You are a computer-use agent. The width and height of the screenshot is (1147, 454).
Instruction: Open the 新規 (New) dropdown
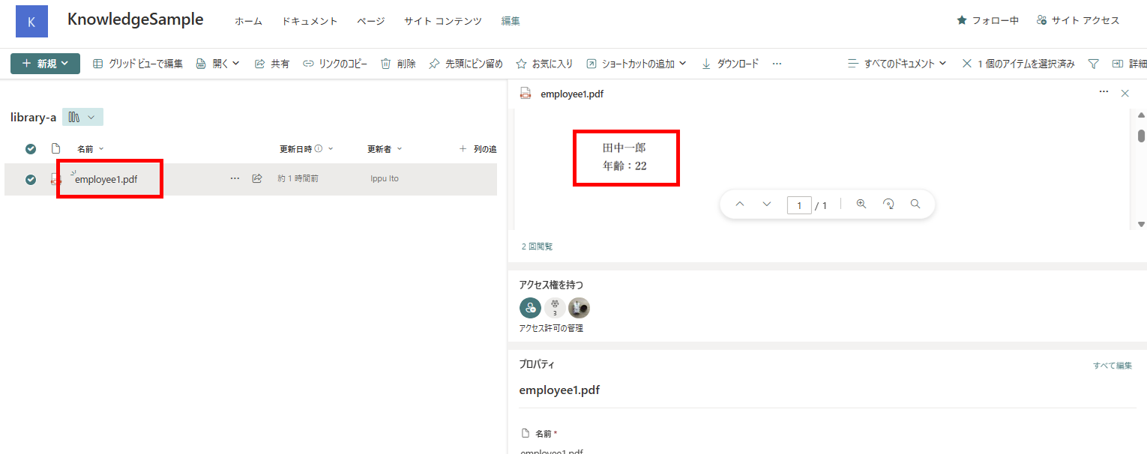pyautogui.click(x=45, y=63)
